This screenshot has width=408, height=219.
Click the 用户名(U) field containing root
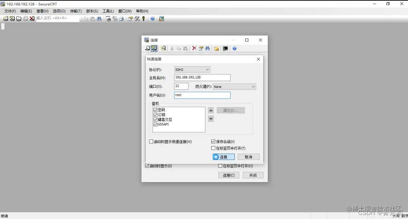point(202,95)
